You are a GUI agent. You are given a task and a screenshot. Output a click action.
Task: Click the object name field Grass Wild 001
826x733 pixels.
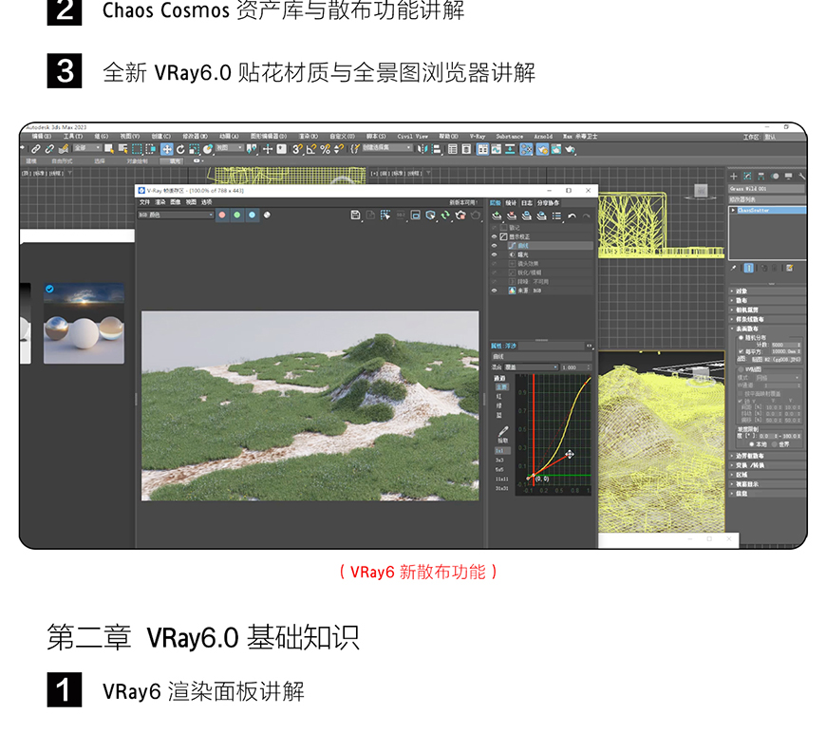pos(767,189)
